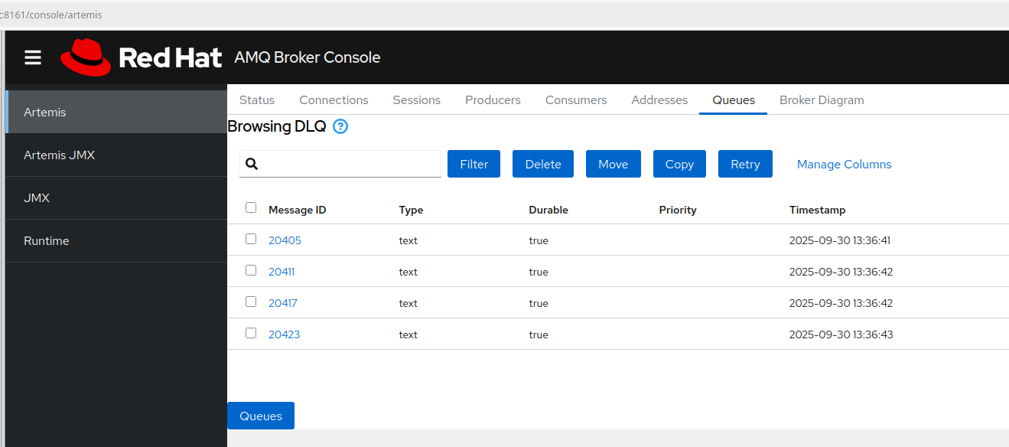Open message ID 20417
The image size is (1009, 447).
click(283, 303)
